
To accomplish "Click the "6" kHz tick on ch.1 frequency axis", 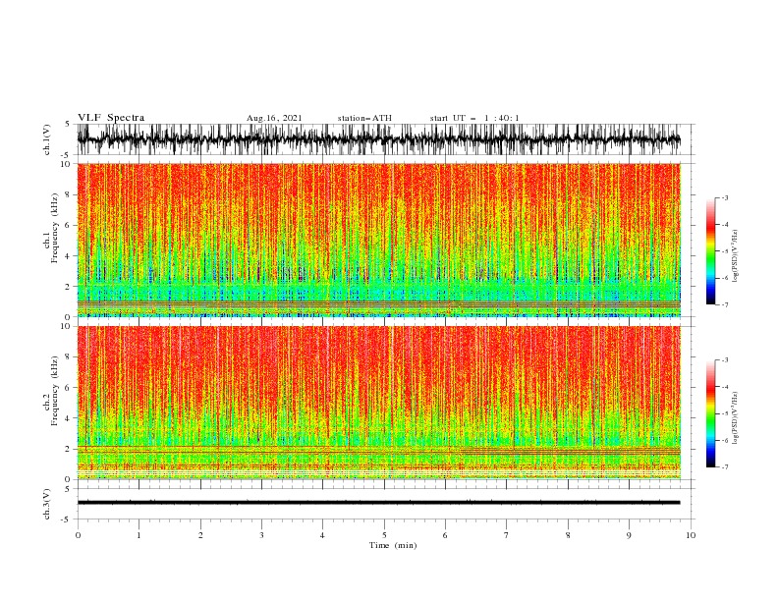I will 70,226.
